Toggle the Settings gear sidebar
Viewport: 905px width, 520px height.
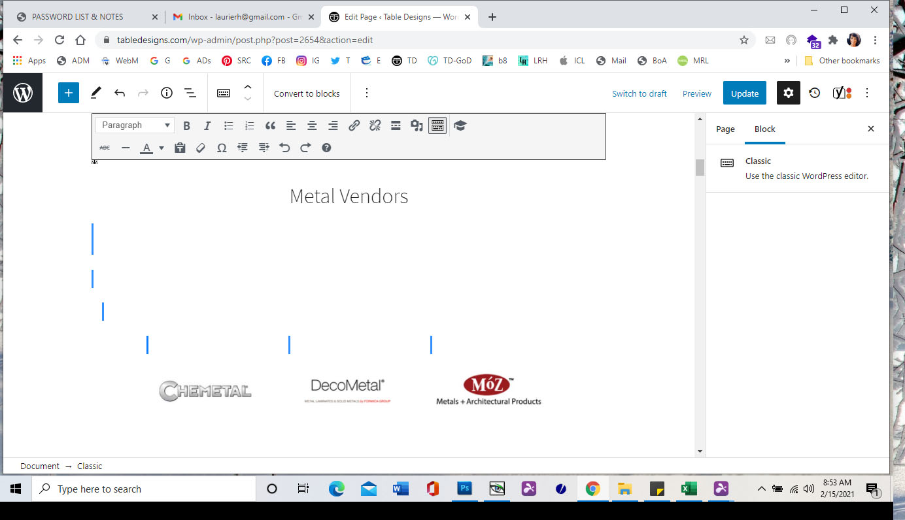coord(788,93)
